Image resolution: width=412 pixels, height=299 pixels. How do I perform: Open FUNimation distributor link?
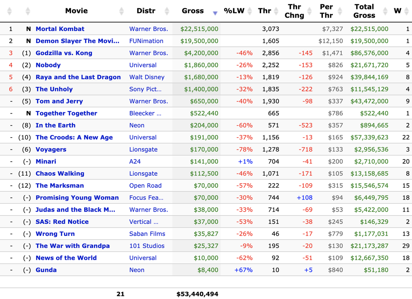(x=146, y=41)
